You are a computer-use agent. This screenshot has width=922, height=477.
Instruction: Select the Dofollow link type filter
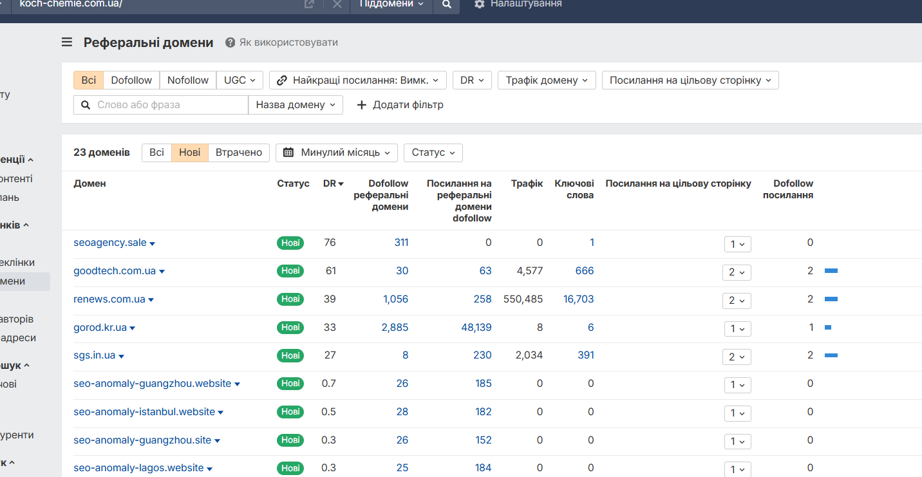click(x=131, y=80)
